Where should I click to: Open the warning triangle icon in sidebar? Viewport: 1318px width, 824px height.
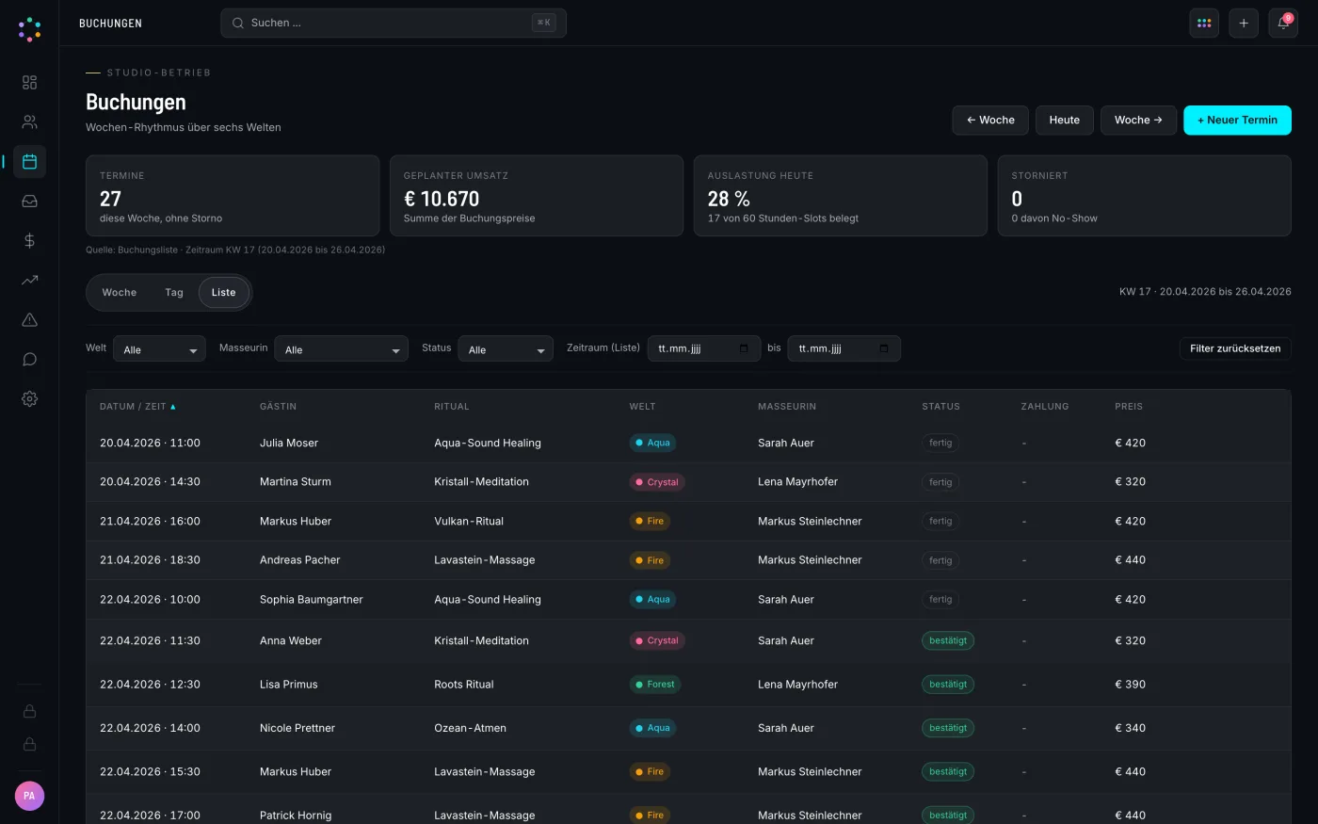pos(29,320)
